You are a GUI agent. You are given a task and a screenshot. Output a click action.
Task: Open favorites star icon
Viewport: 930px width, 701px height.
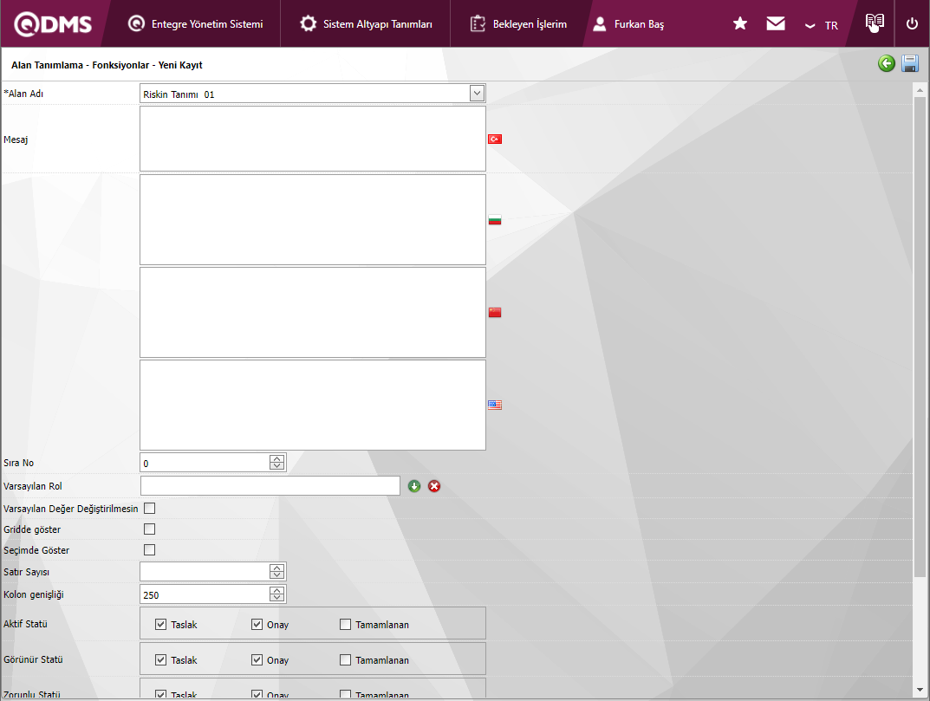(x=739, y=23)
